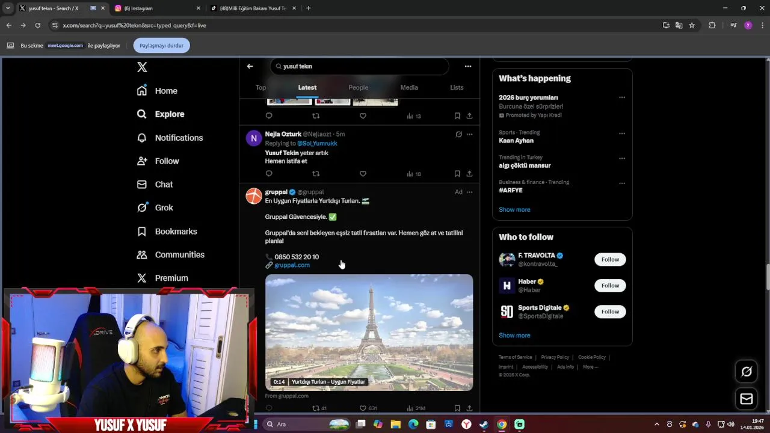The image size is (770, 433).
Task: Select the Latest tab
Action: tap(307, 87)
